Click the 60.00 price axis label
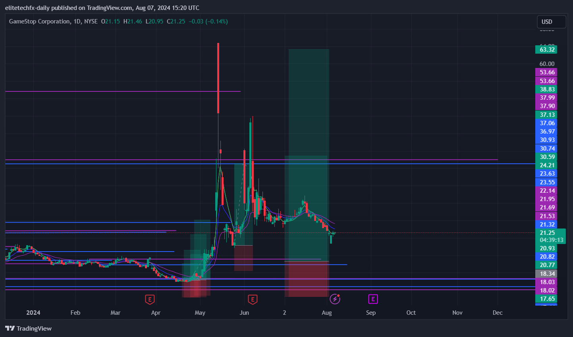 pos(547,64)
